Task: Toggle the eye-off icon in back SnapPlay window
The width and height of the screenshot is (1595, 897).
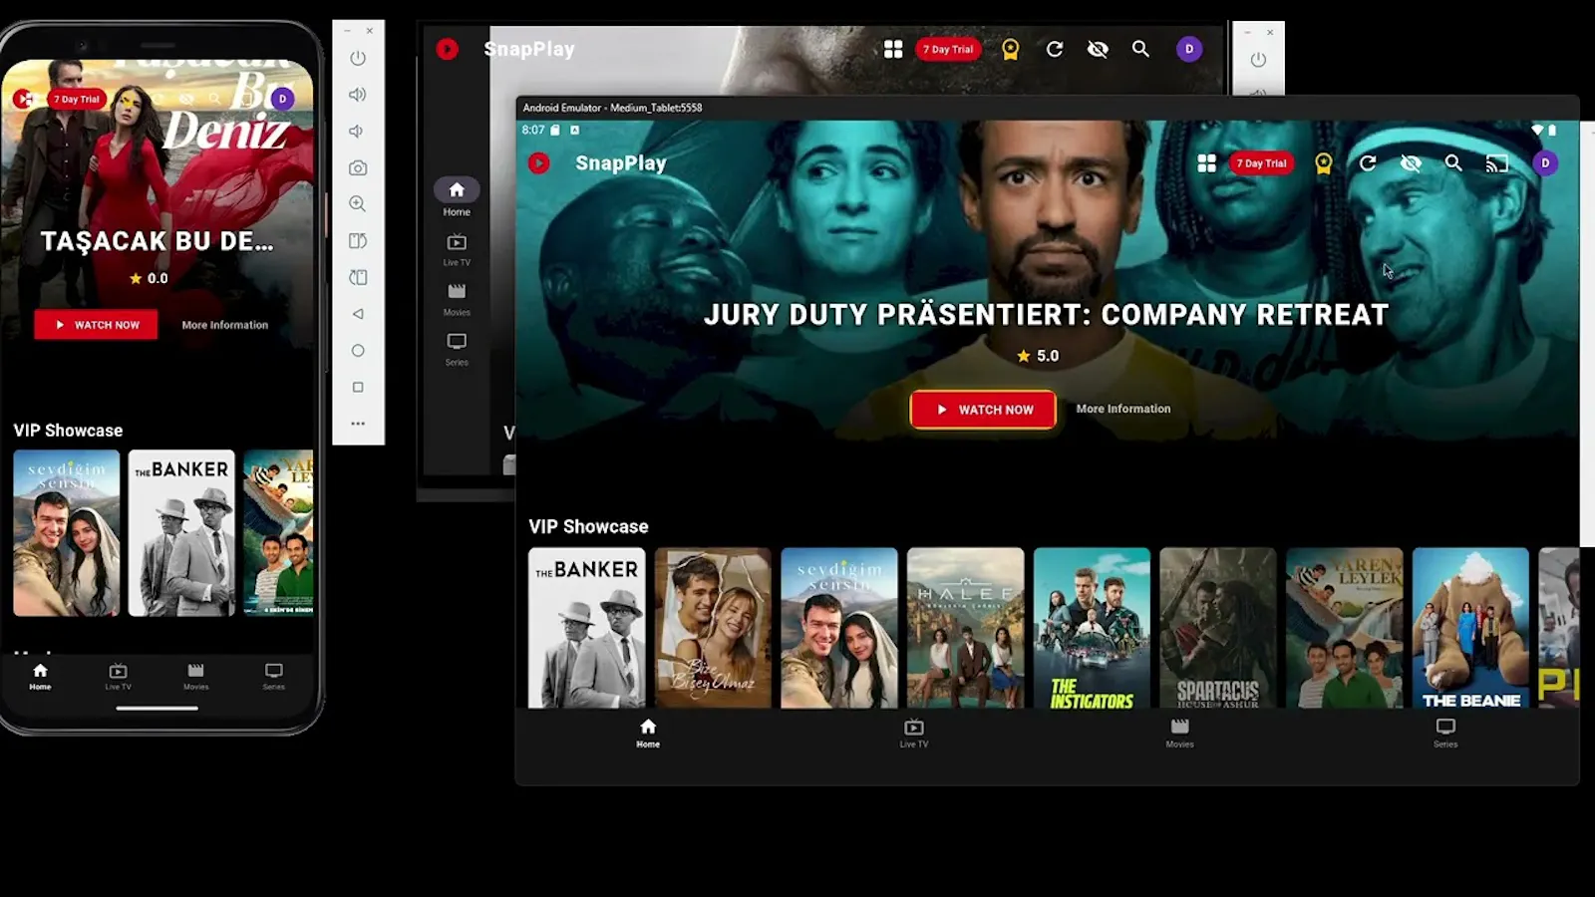Action: 1098,49
